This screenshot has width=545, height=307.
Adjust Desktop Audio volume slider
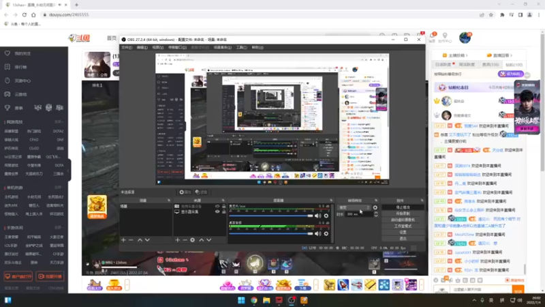270,233
